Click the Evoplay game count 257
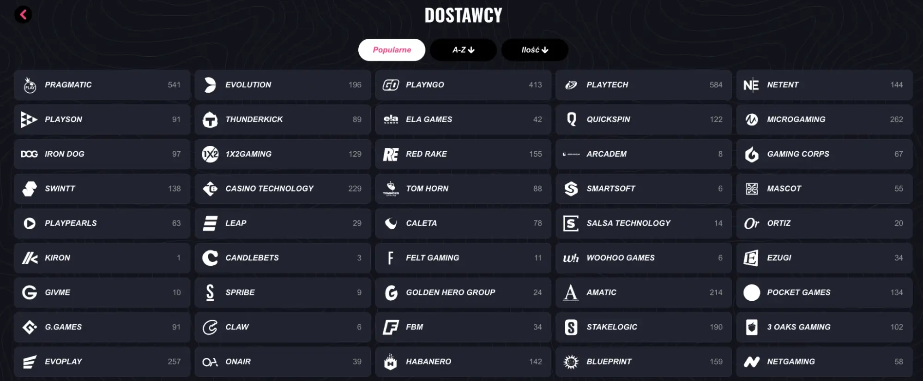Viewport: 923px width, 381px height. (174, 362)
